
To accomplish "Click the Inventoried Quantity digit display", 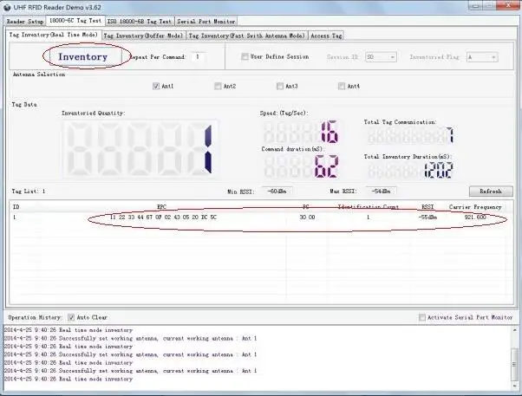I will tap(140, 149).
